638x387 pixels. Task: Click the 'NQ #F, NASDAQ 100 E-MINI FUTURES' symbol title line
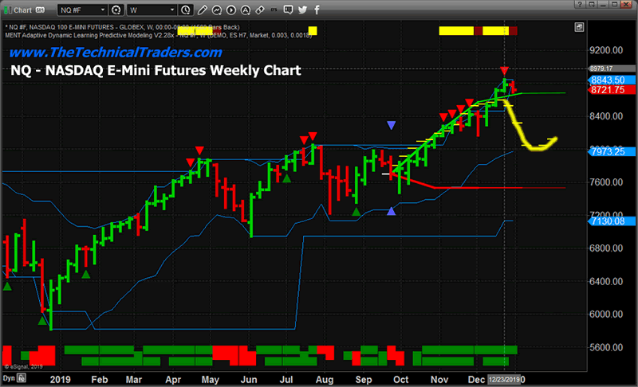pos(122,27)
